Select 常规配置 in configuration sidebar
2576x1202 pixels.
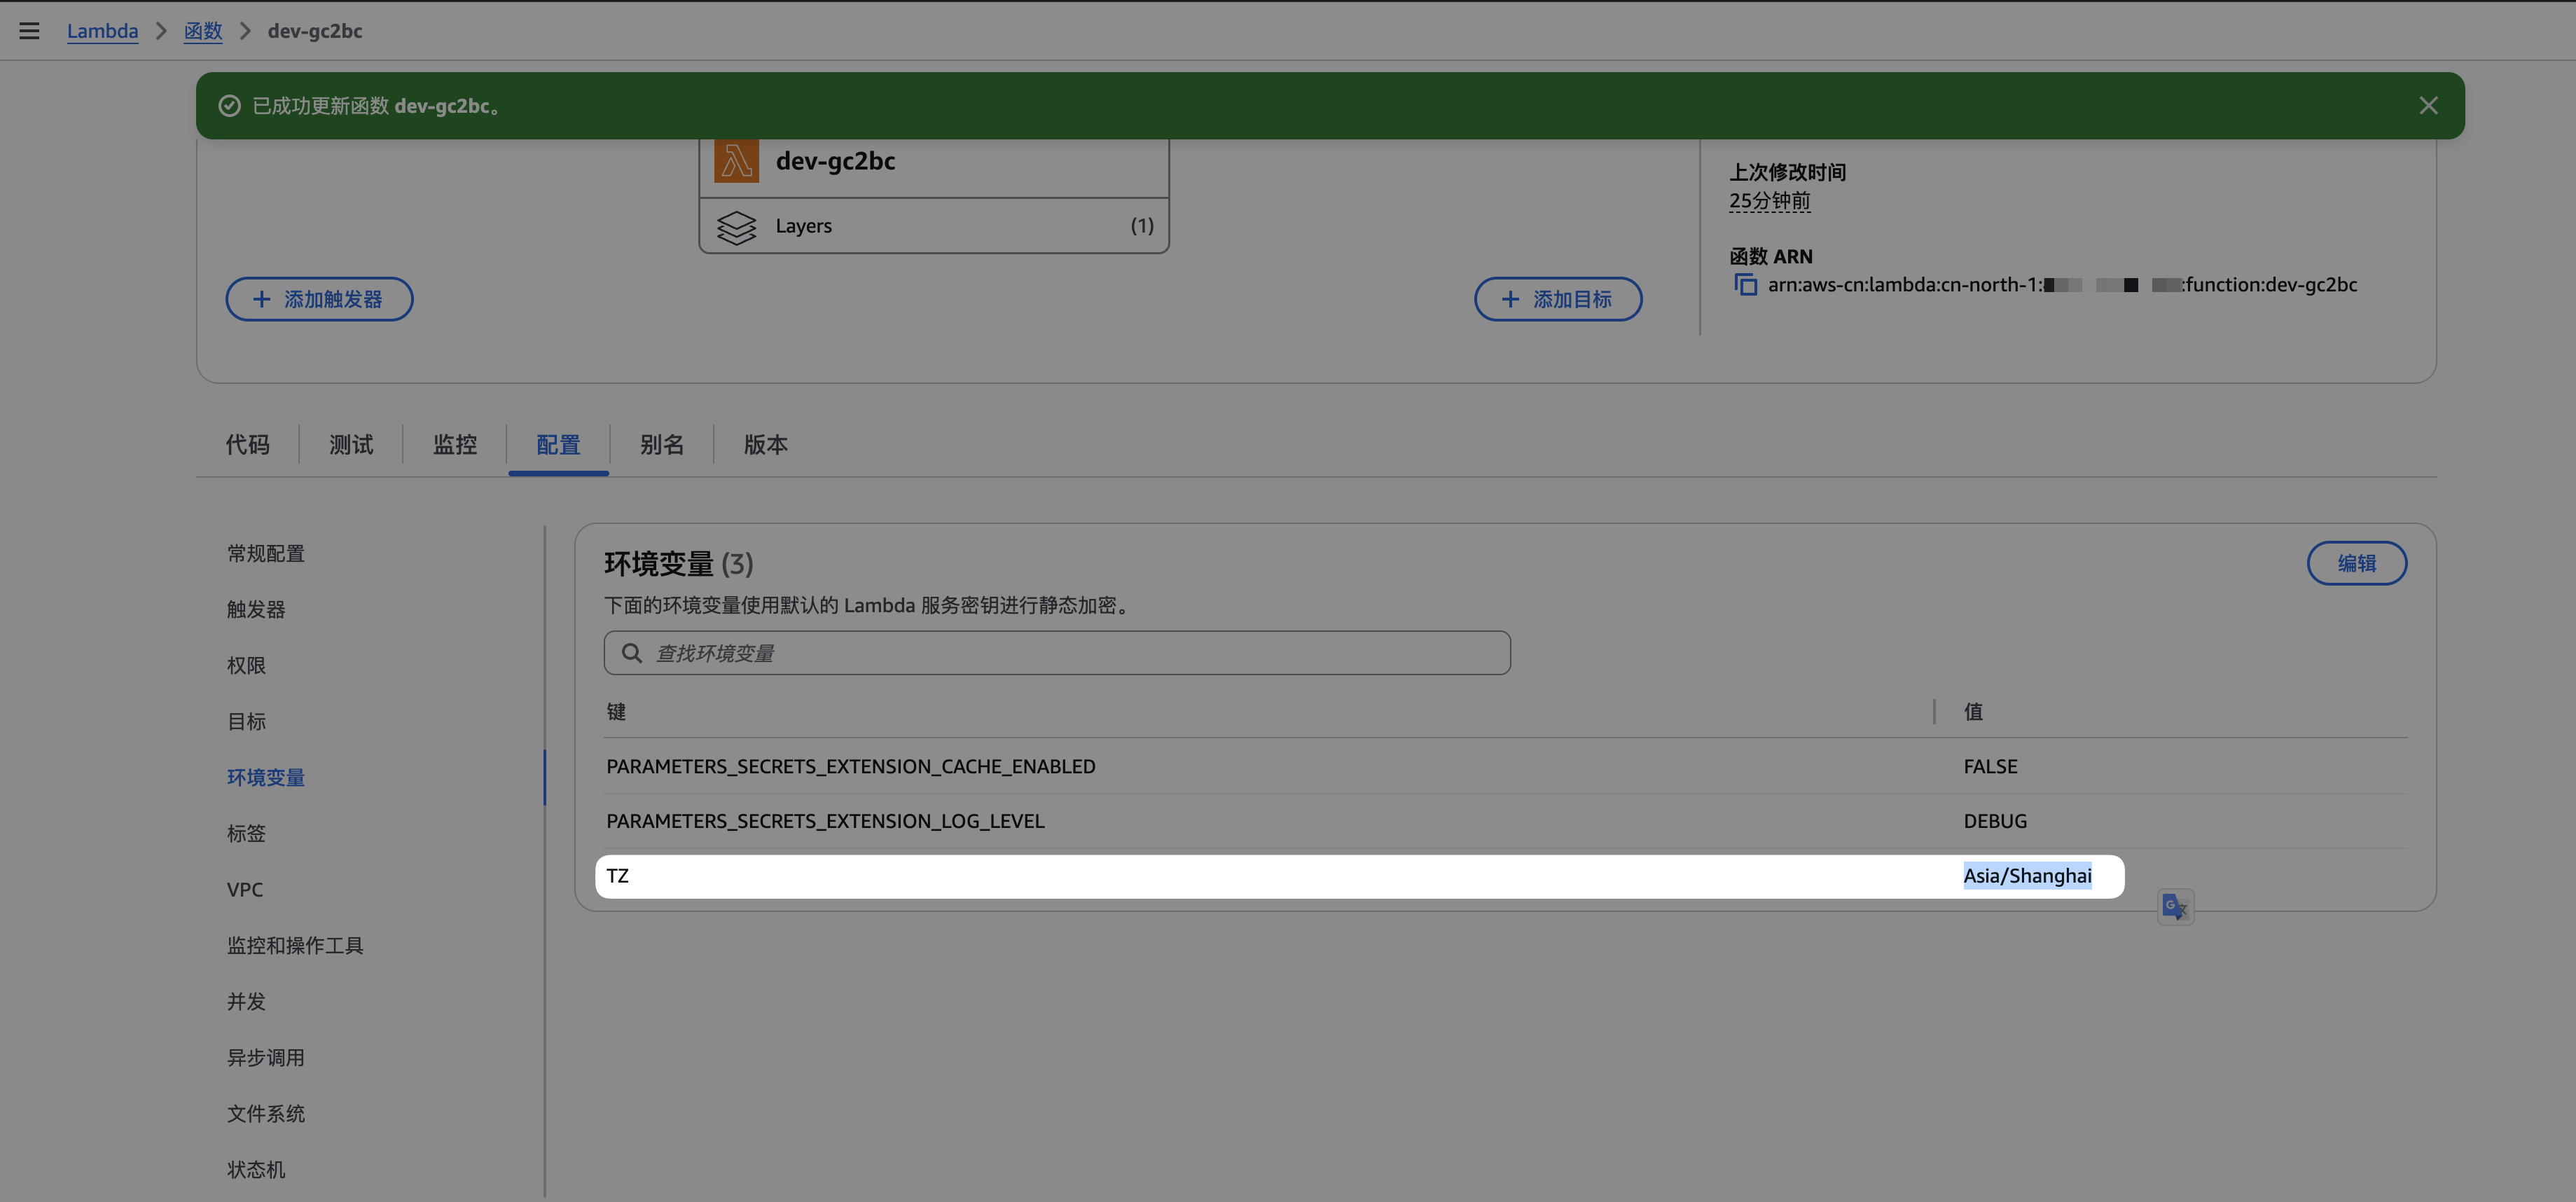(x=265, y=553)
